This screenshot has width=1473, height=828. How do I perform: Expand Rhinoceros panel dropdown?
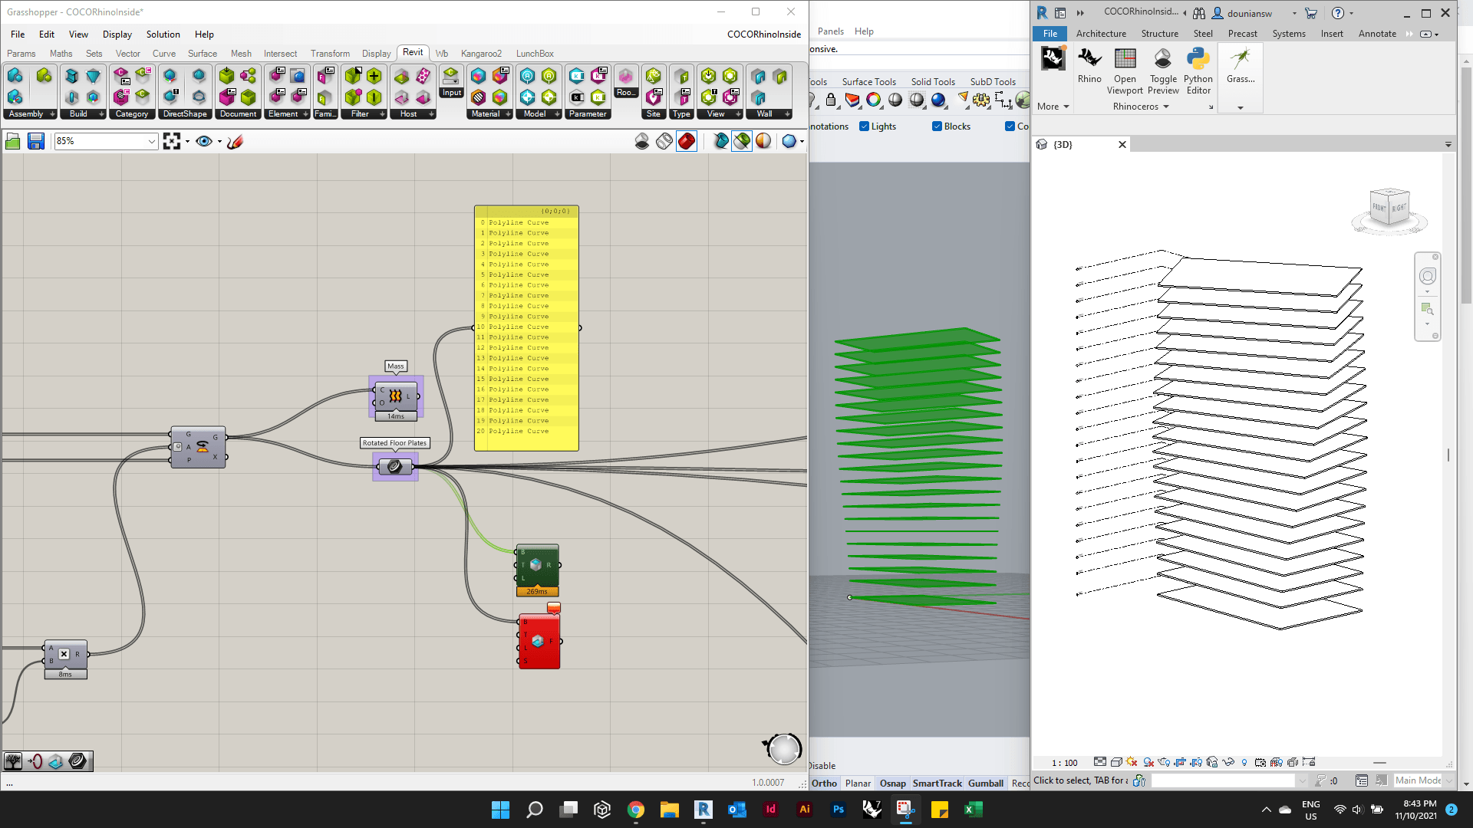coord(1141,107)
